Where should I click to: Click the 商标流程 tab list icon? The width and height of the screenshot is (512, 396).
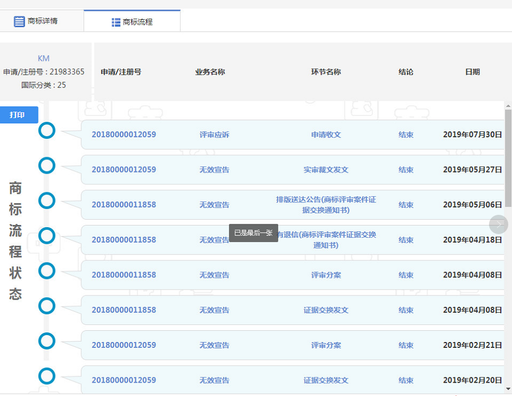(116, 22)
